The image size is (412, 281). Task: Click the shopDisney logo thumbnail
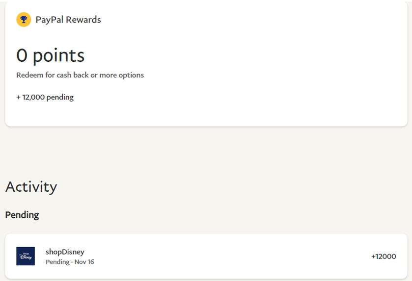click(x=26, y=256)
